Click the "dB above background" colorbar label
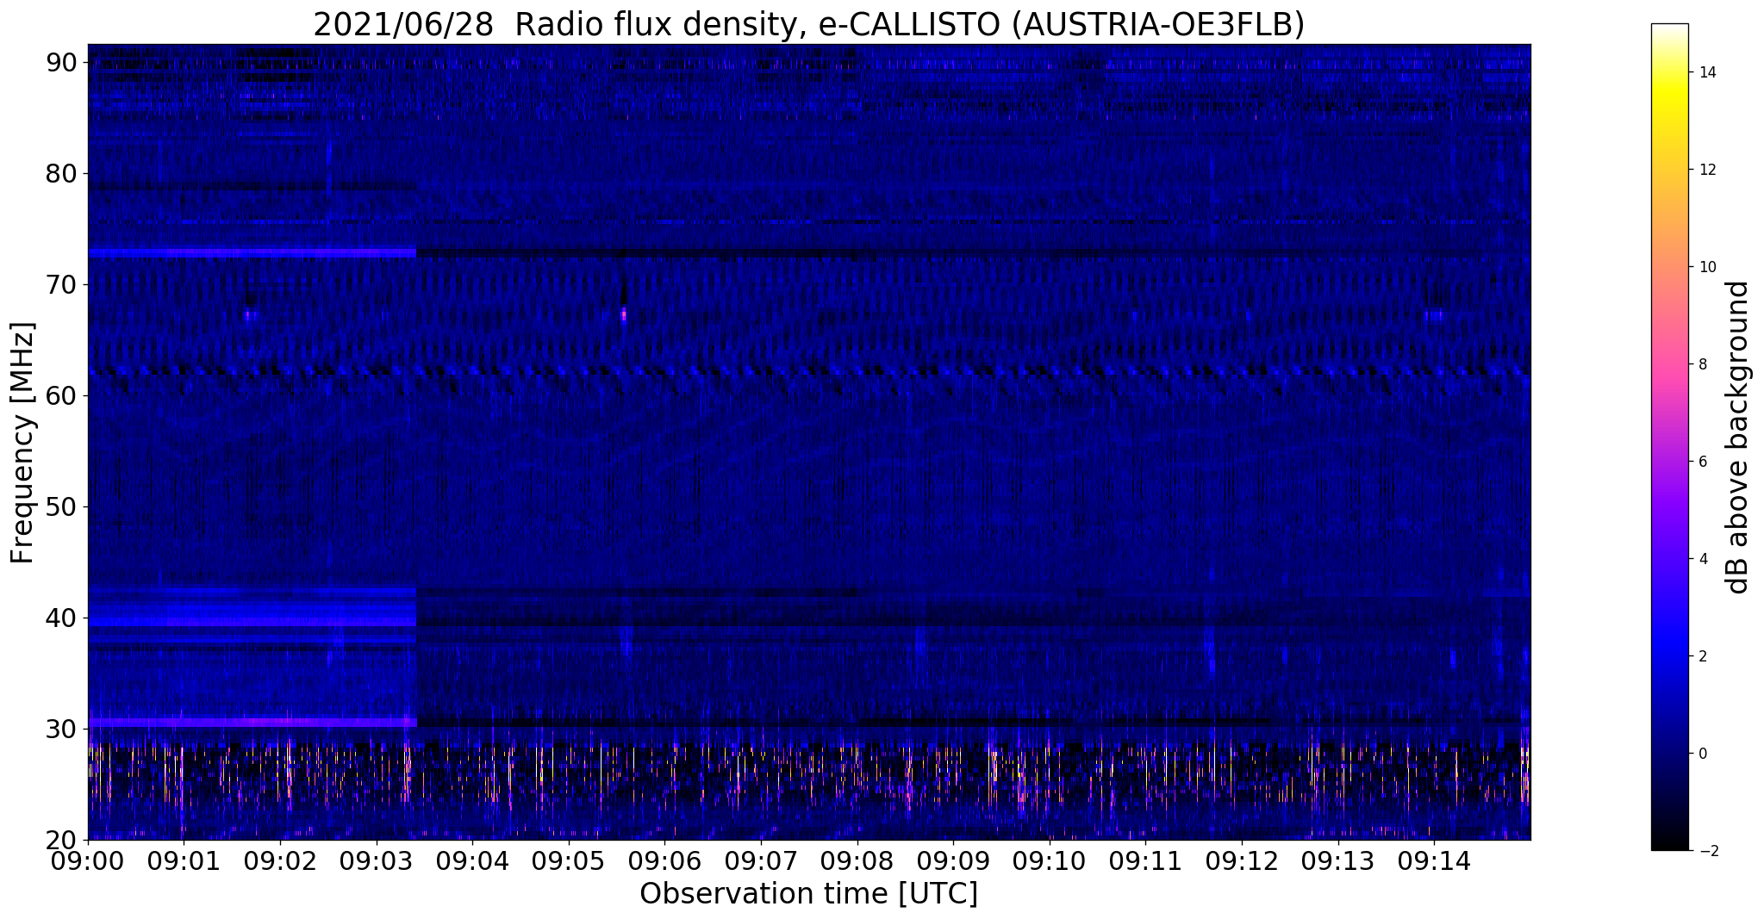The width and height of the screenshot is (1764, 919). 1738,438
